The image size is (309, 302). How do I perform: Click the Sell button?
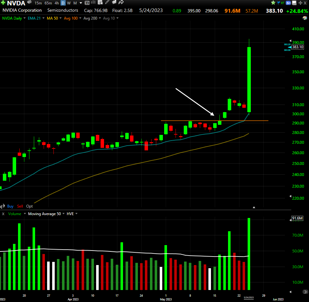pyautogui.click(x=20, y=206)
